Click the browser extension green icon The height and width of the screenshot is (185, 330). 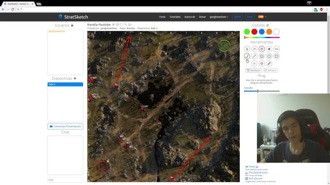click(x=316, y=10)
